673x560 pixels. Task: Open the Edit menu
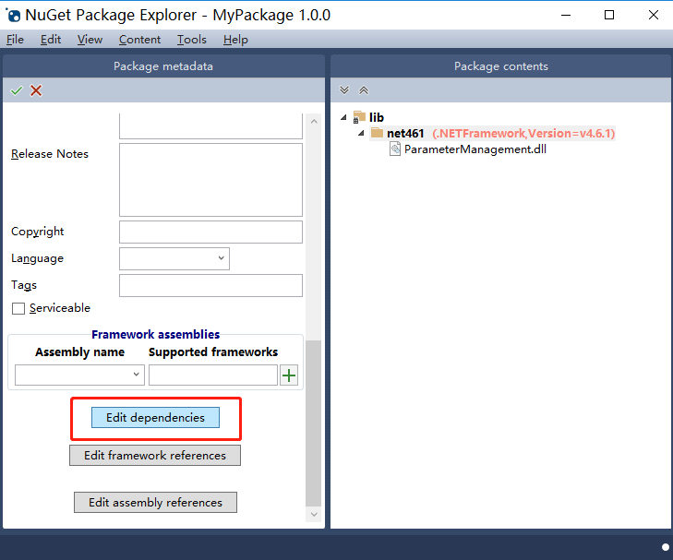point(51,40)
